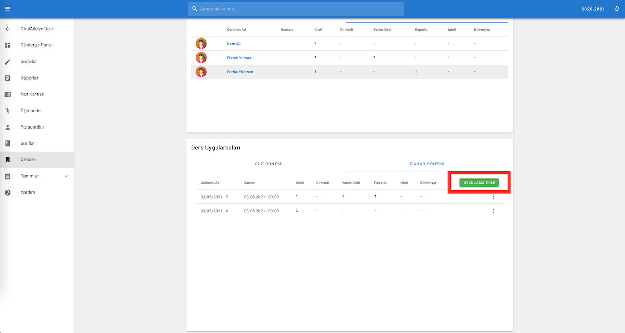Click the search field Aranacak kelime

(296, 9)
